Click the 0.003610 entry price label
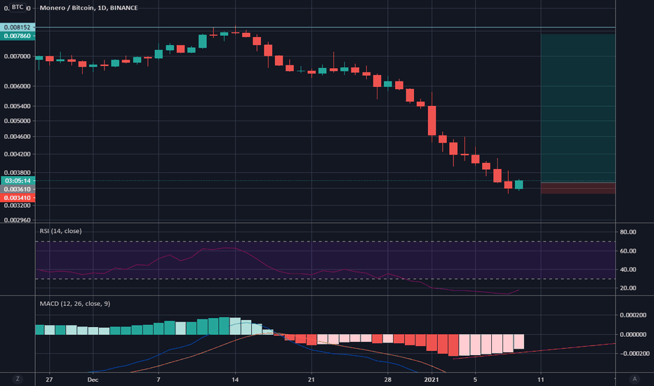Viewport: 654px width, 386px height. 18,189
